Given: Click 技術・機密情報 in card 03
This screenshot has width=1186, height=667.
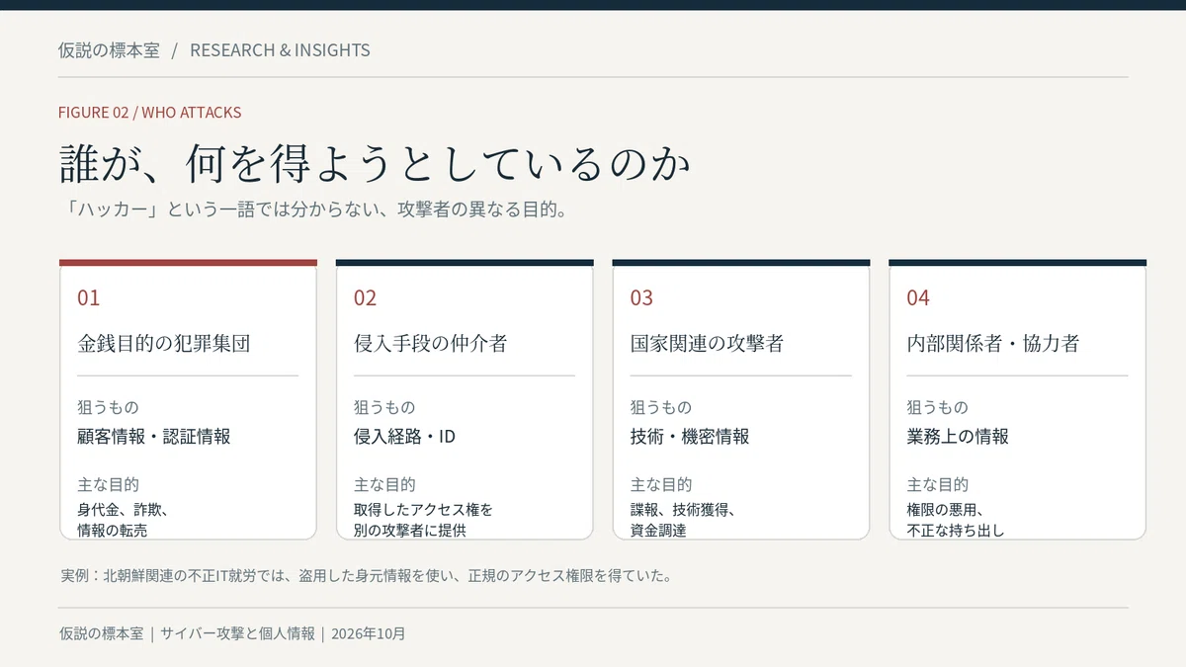Looking at the screenshot, I should click(x=690, y=437).
